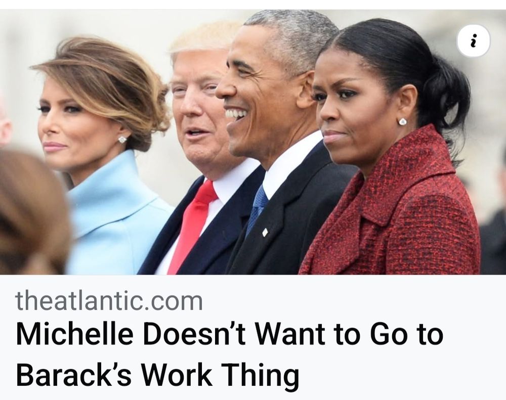This screenshot has height=400, width=506.
Task: Click the earring of the woman in blue coat
Action: pos(122,140)
